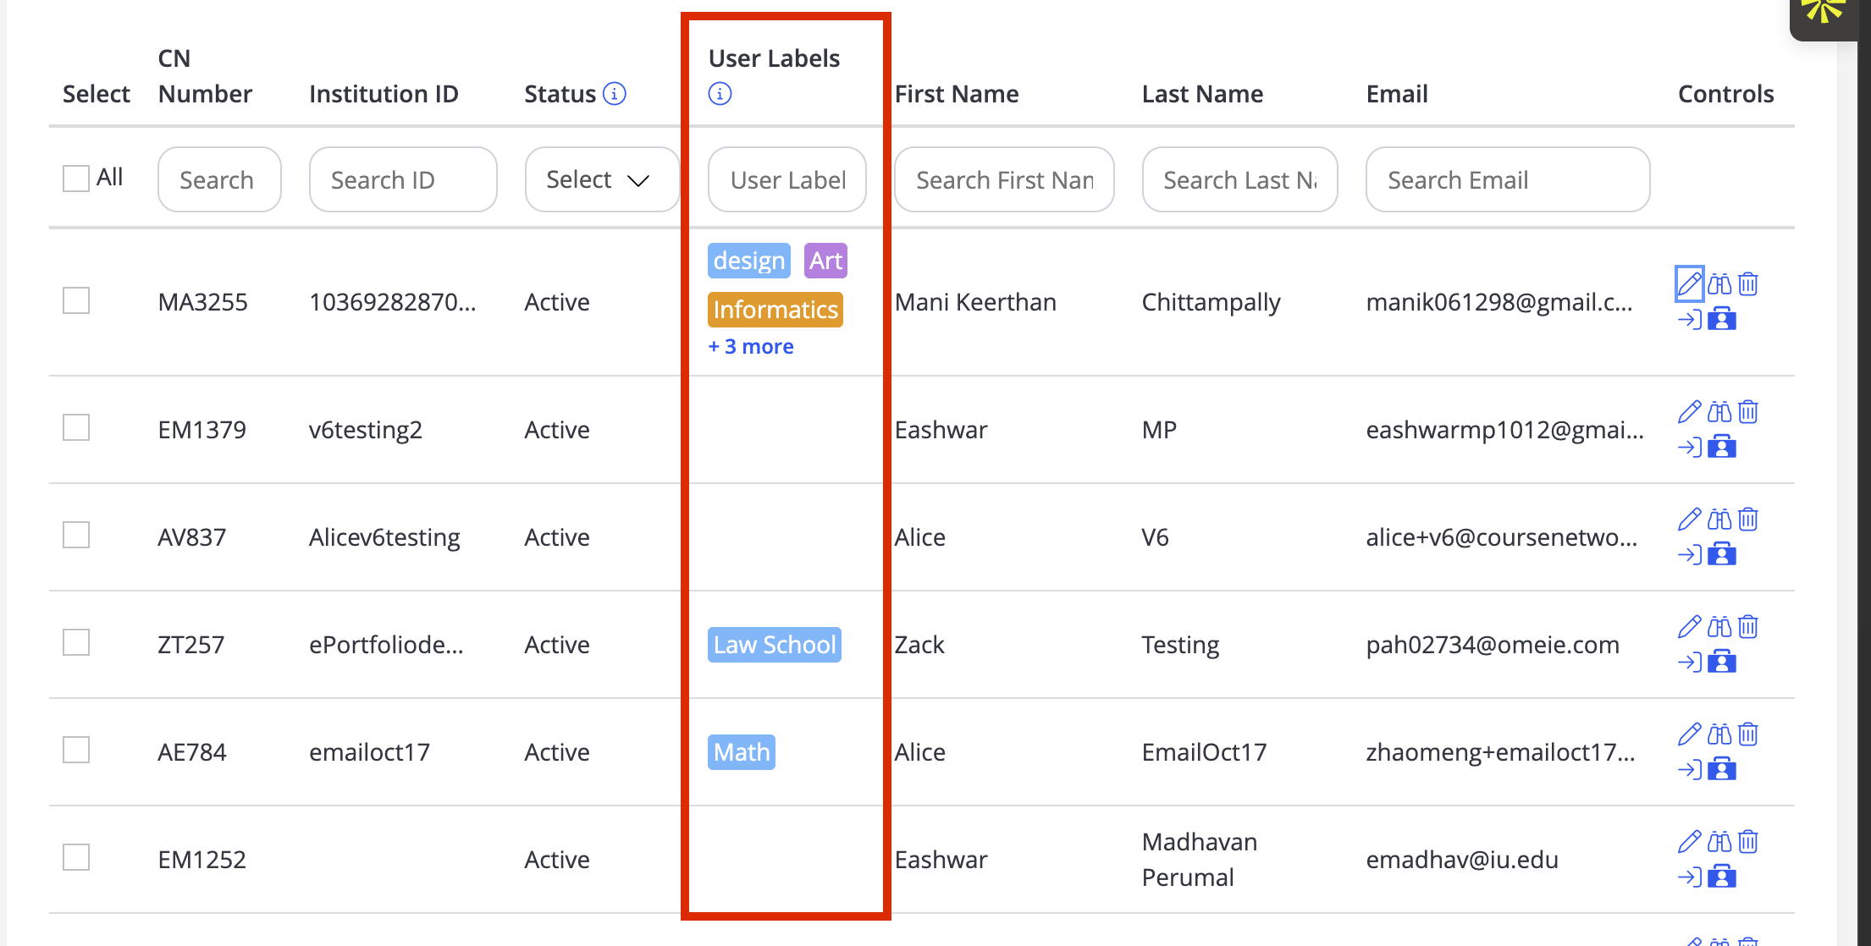Click the Status column info icon
Image resolution: width=1871 pixels, height=946 pixels.
click(615, 94)
